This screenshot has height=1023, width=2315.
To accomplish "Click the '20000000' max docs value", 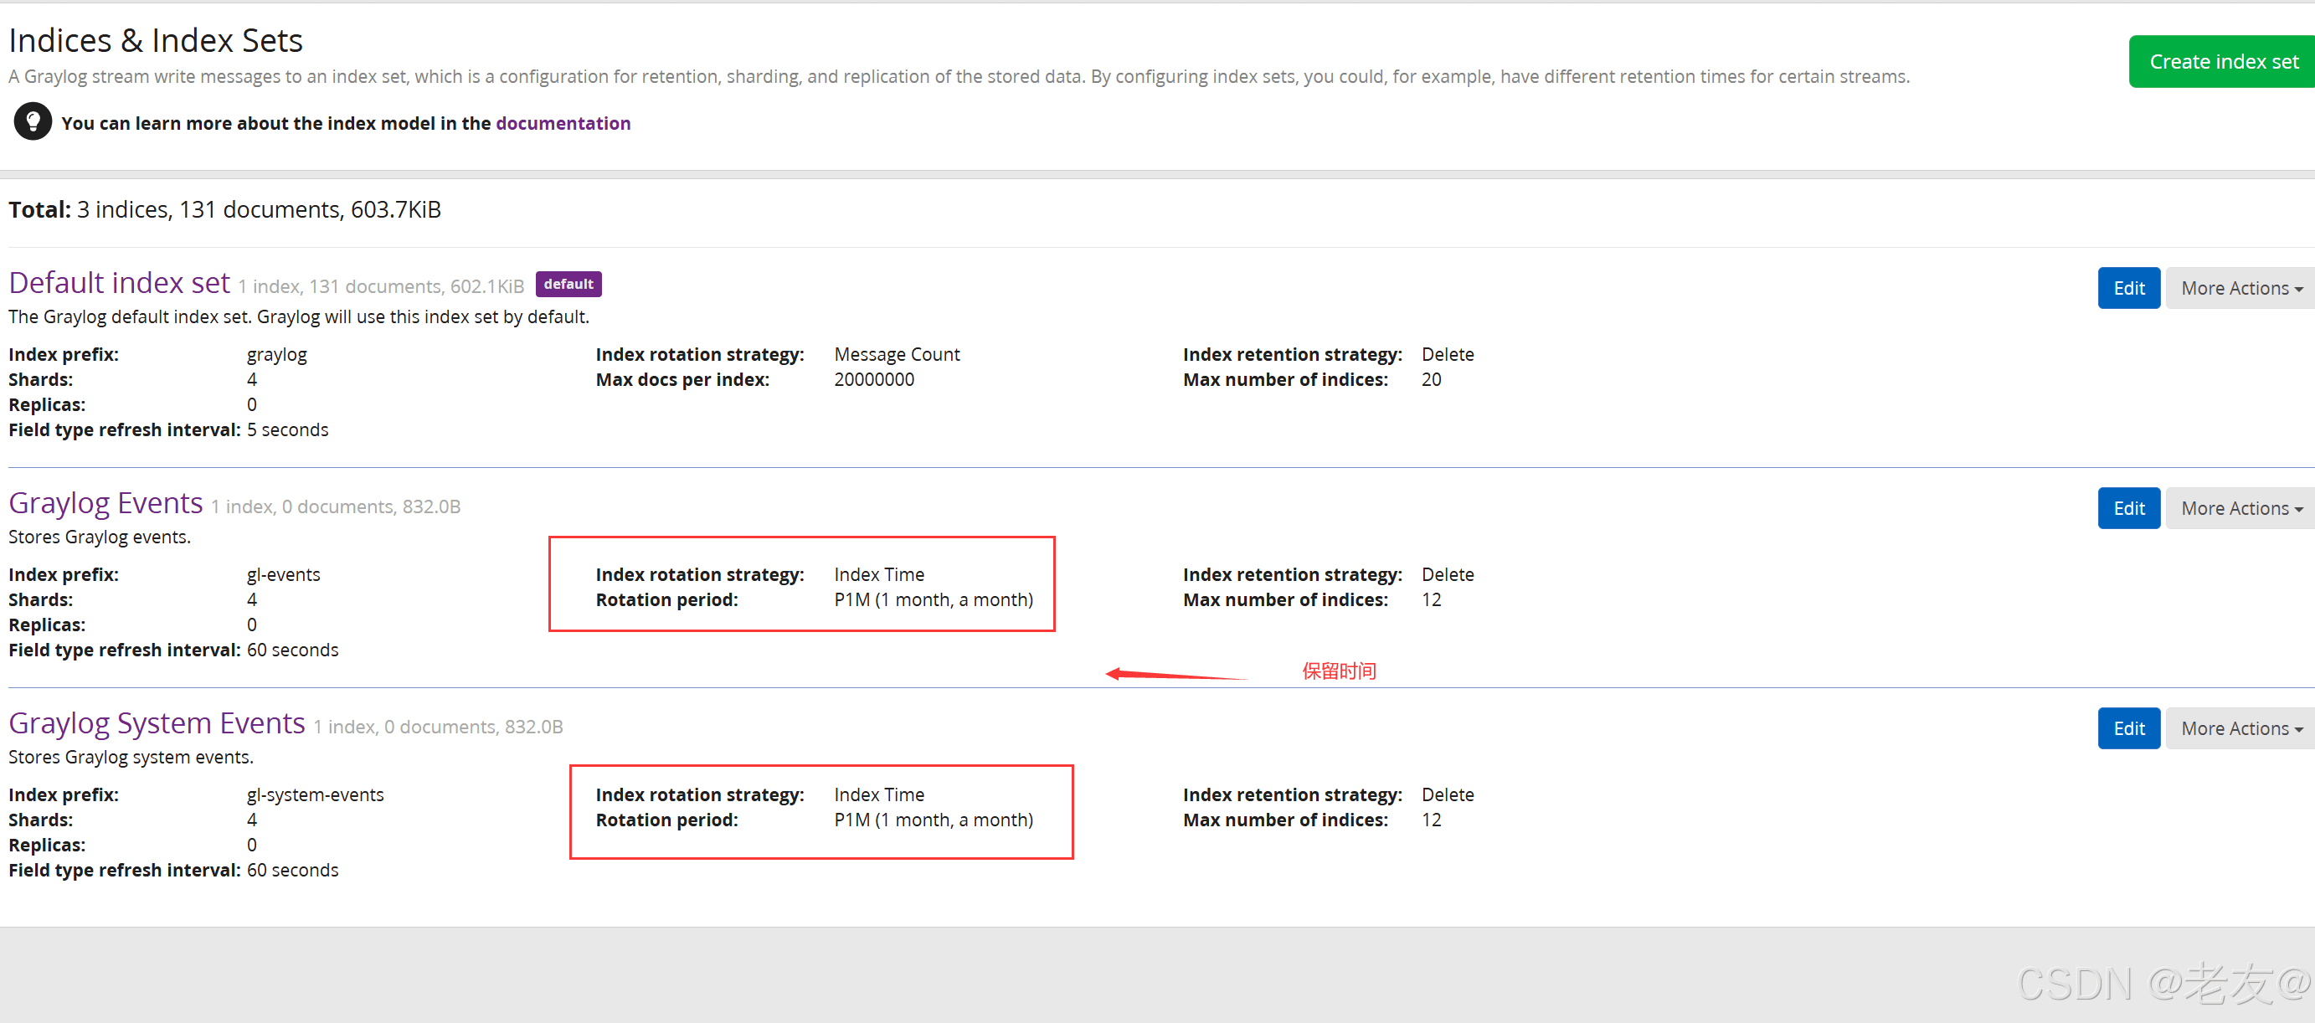I will point(873,379).
